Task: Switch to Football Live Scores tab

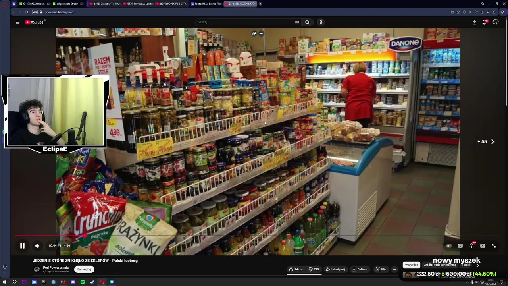Action: (206, 4)
